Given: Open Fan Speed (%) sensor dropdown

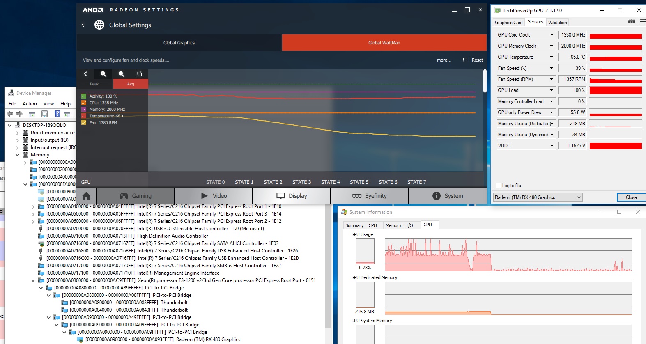Looking at the screenshot, I should (x=552, y=68).
